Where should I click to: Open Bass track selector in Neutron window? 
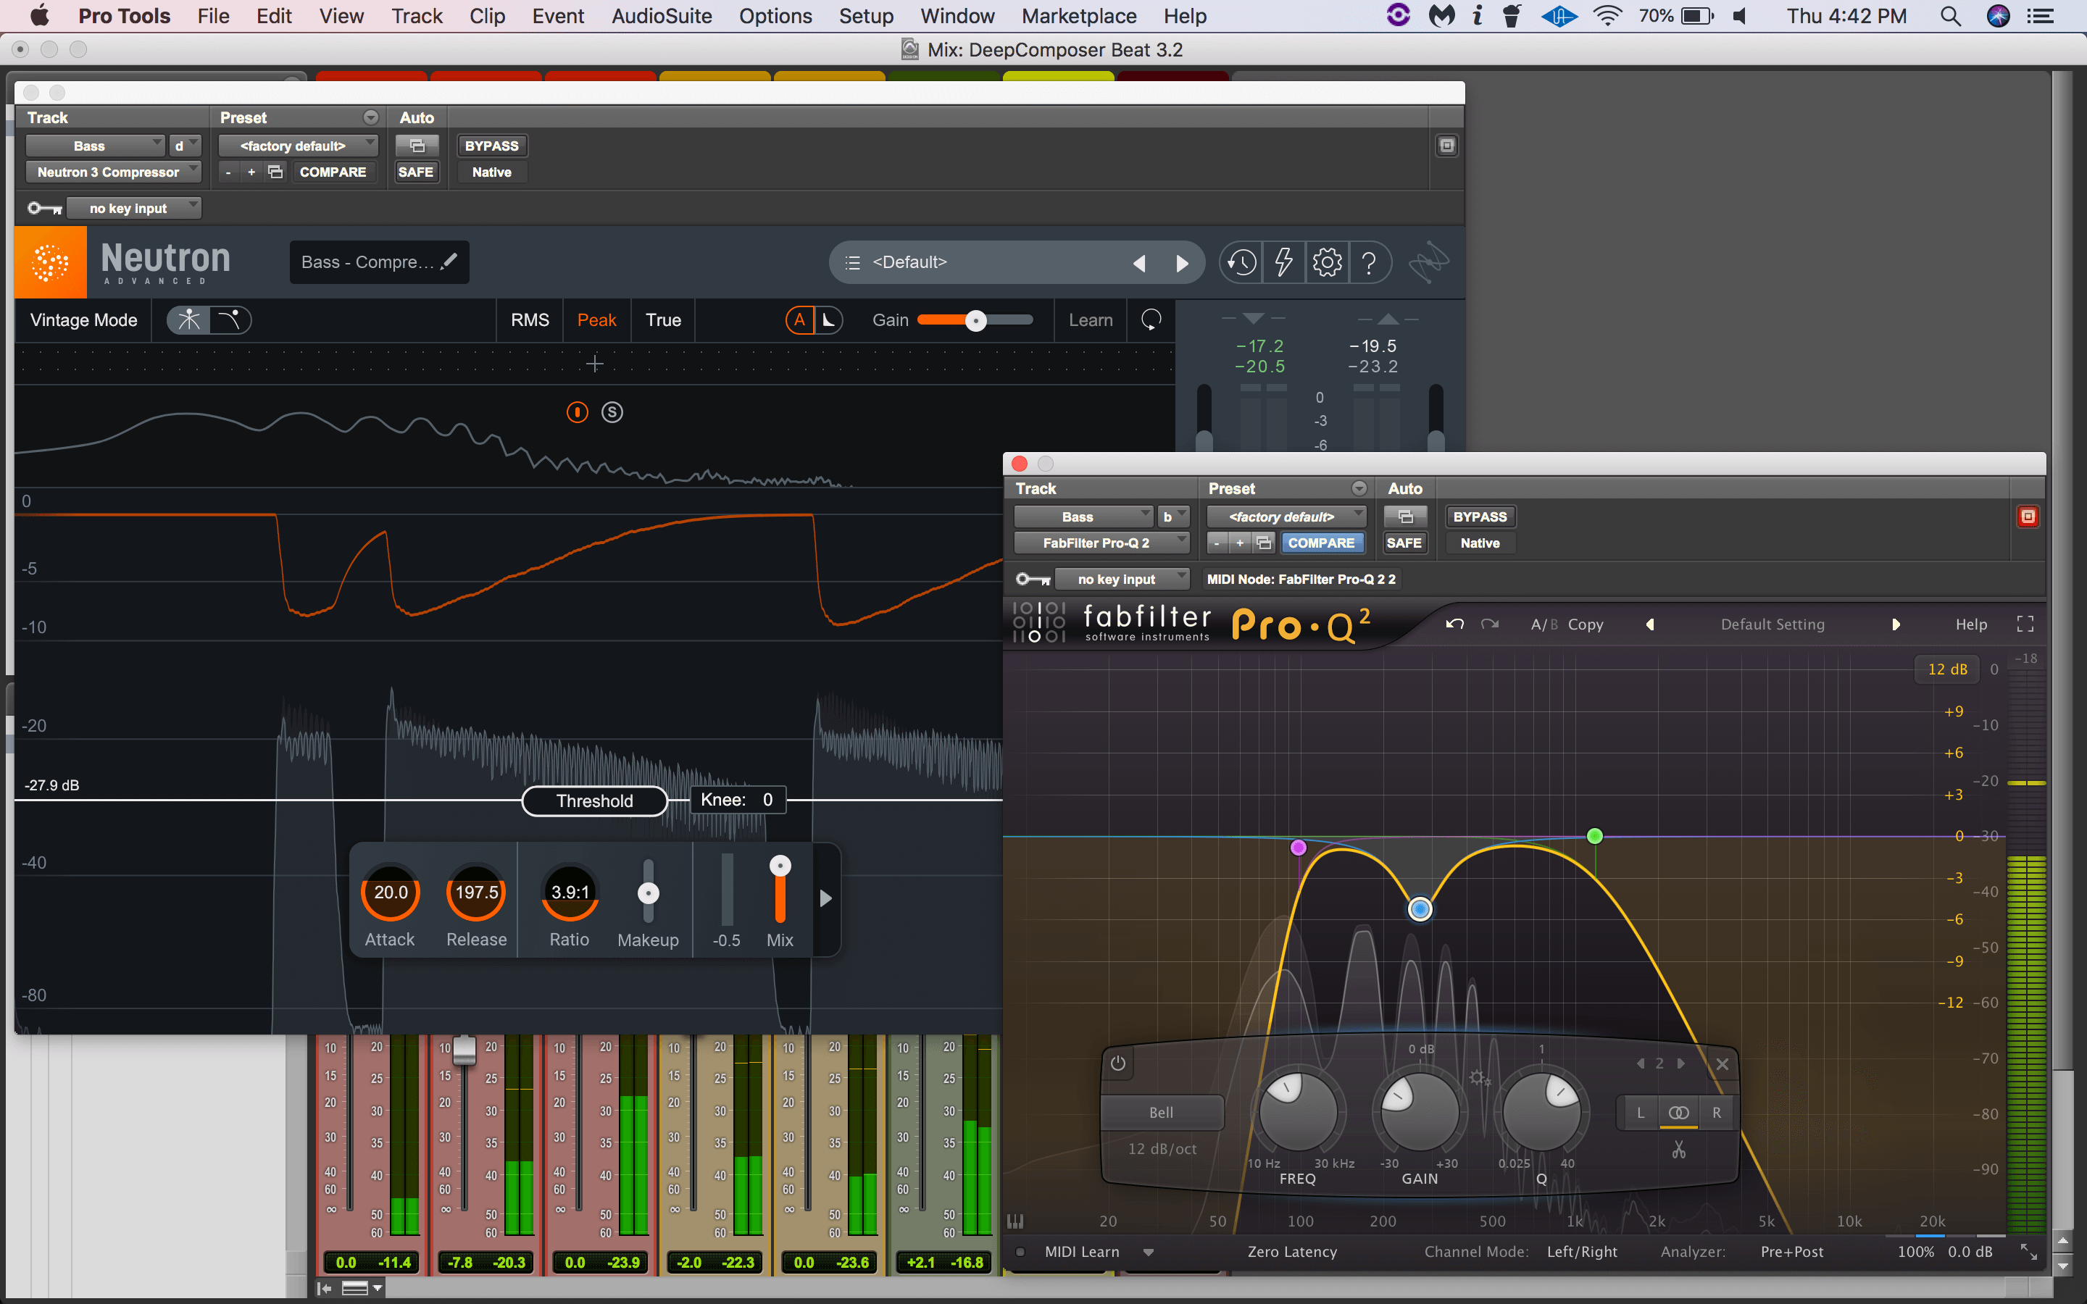pyautogui.click(x=95, y=146)
